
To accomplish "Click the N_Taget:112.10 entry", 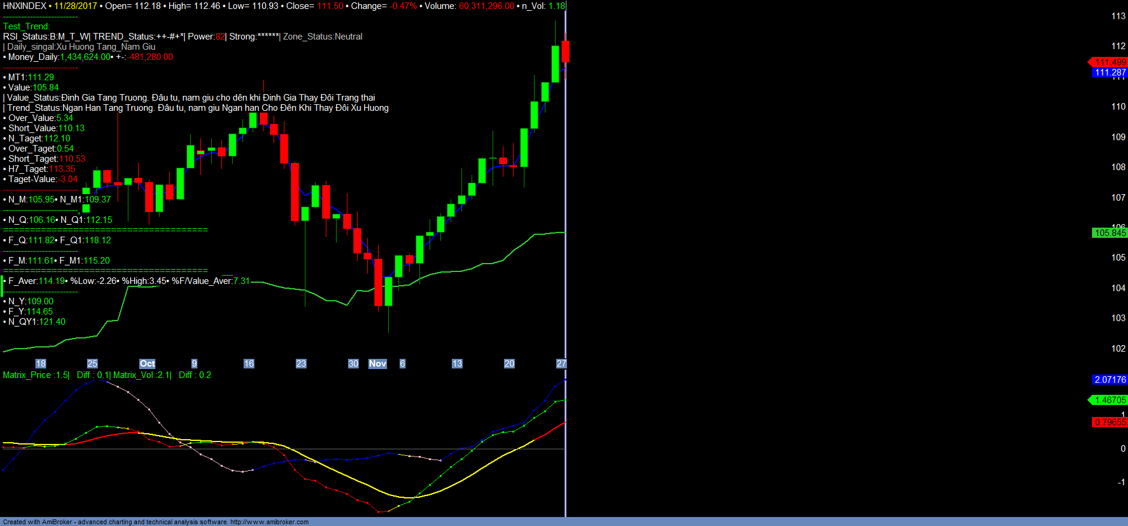I will pos(39,138).
